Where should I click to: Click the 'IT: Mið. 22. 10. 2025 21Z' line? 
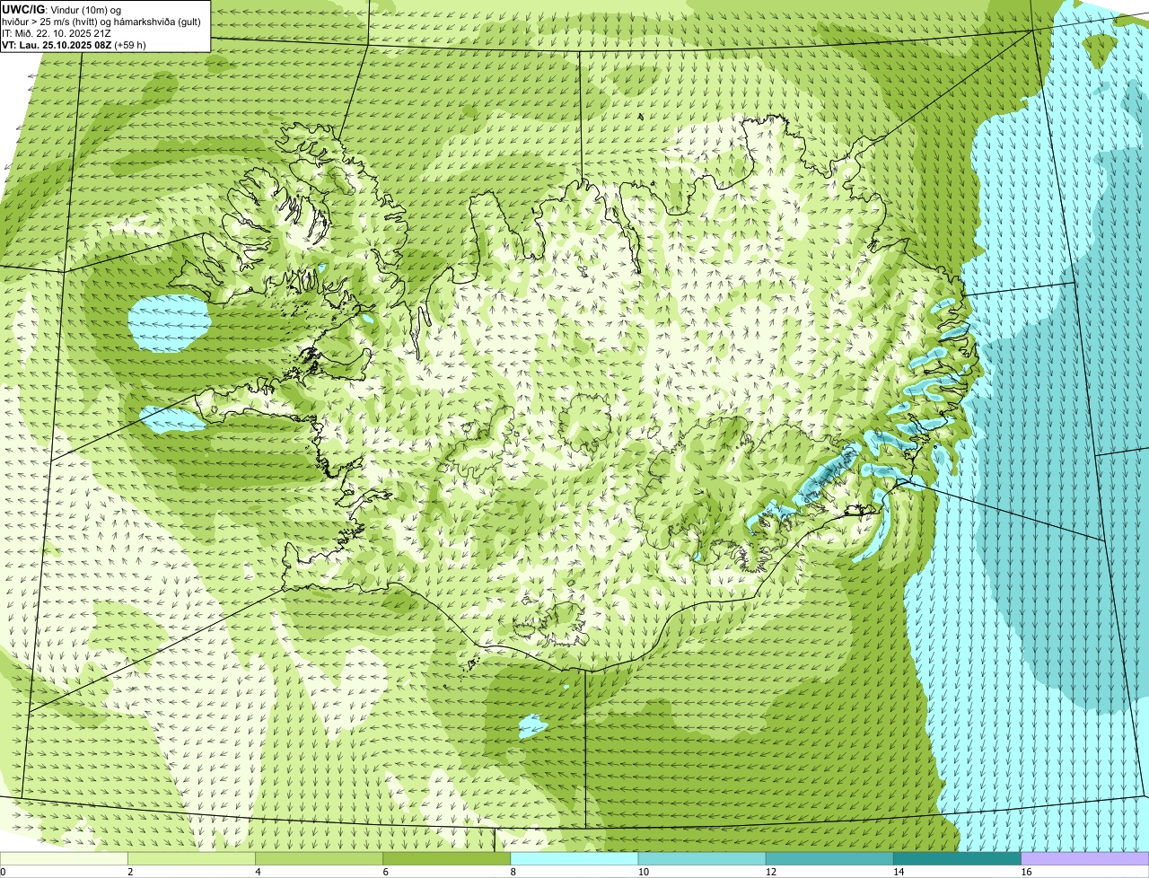57,33
